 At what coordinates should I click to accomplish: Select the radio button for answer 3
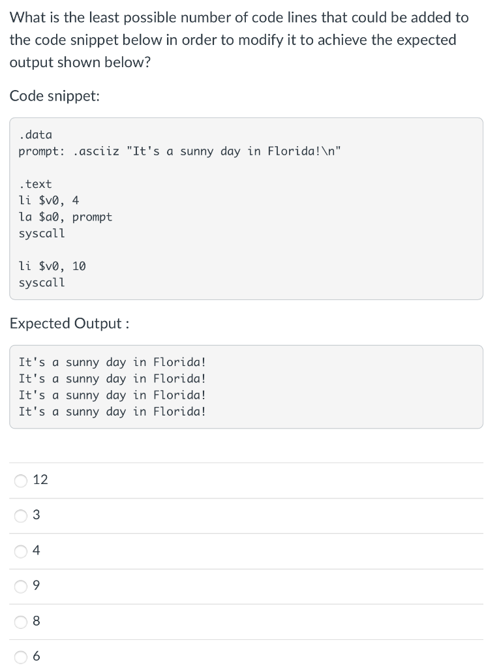click(x=21, y=516)
